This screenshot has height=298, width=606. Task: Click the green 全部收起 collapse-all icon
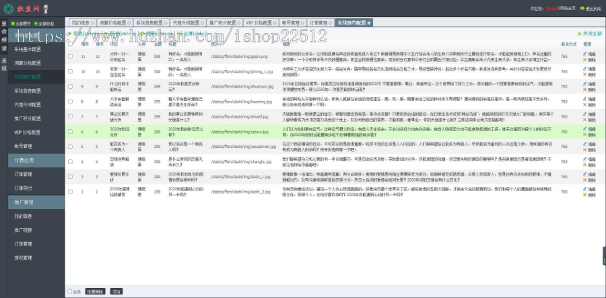tap(36, 24)
